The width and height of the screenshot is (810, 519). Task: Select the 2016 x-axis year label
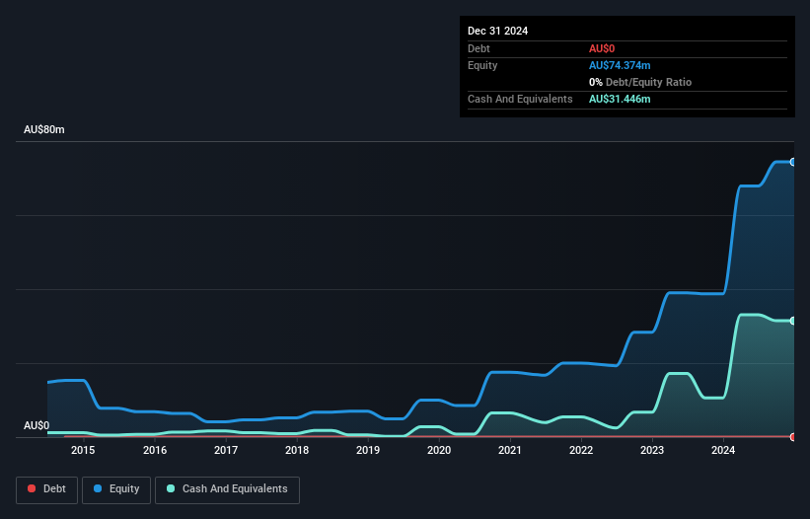click(x=155, y=450)
